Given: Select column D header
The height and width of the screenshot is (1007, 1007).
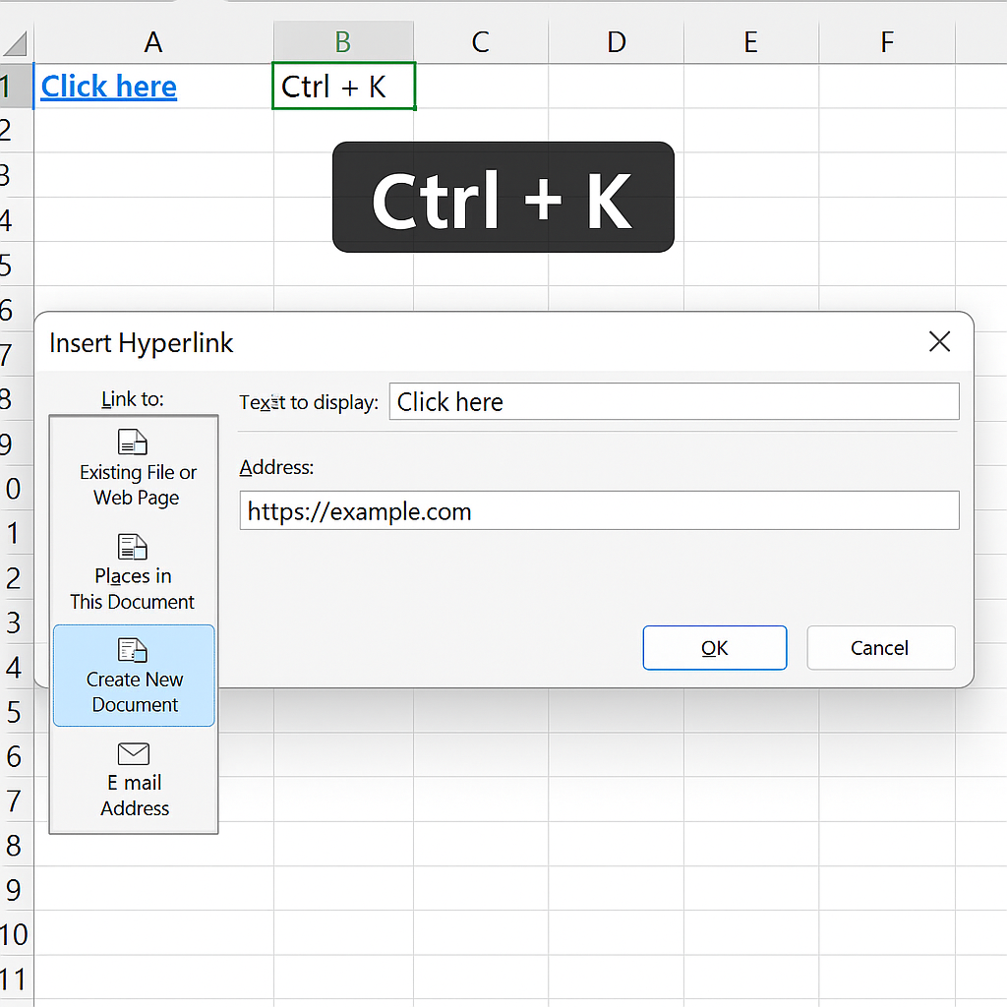Looking at the screenshot, I should (617, 42).
